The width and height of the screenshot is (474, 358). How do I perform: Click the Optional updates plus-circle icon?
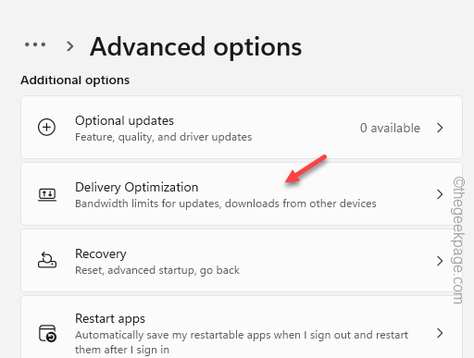pyautogui.click(x=46, y=127)
